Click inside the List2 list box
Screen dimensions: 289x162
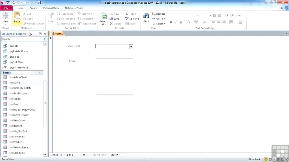[x=115, y=76]
